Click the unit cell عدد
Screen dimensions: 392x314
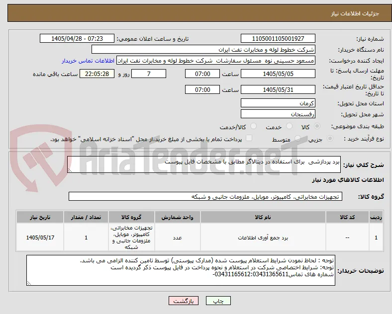(x=177, y=237)
